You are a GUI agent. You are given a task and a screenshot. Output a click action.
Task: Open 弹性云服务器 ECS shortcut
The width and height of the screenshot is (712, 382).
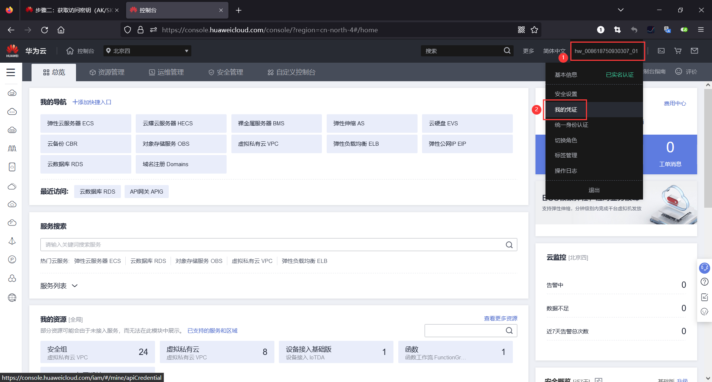pos(86,124)
